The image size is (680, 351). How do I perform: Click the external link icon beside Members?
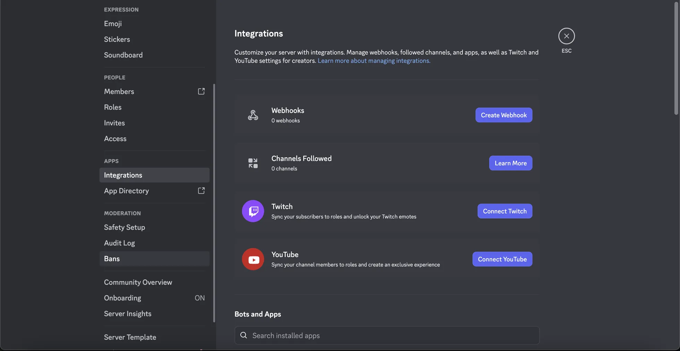pos(201,91)
